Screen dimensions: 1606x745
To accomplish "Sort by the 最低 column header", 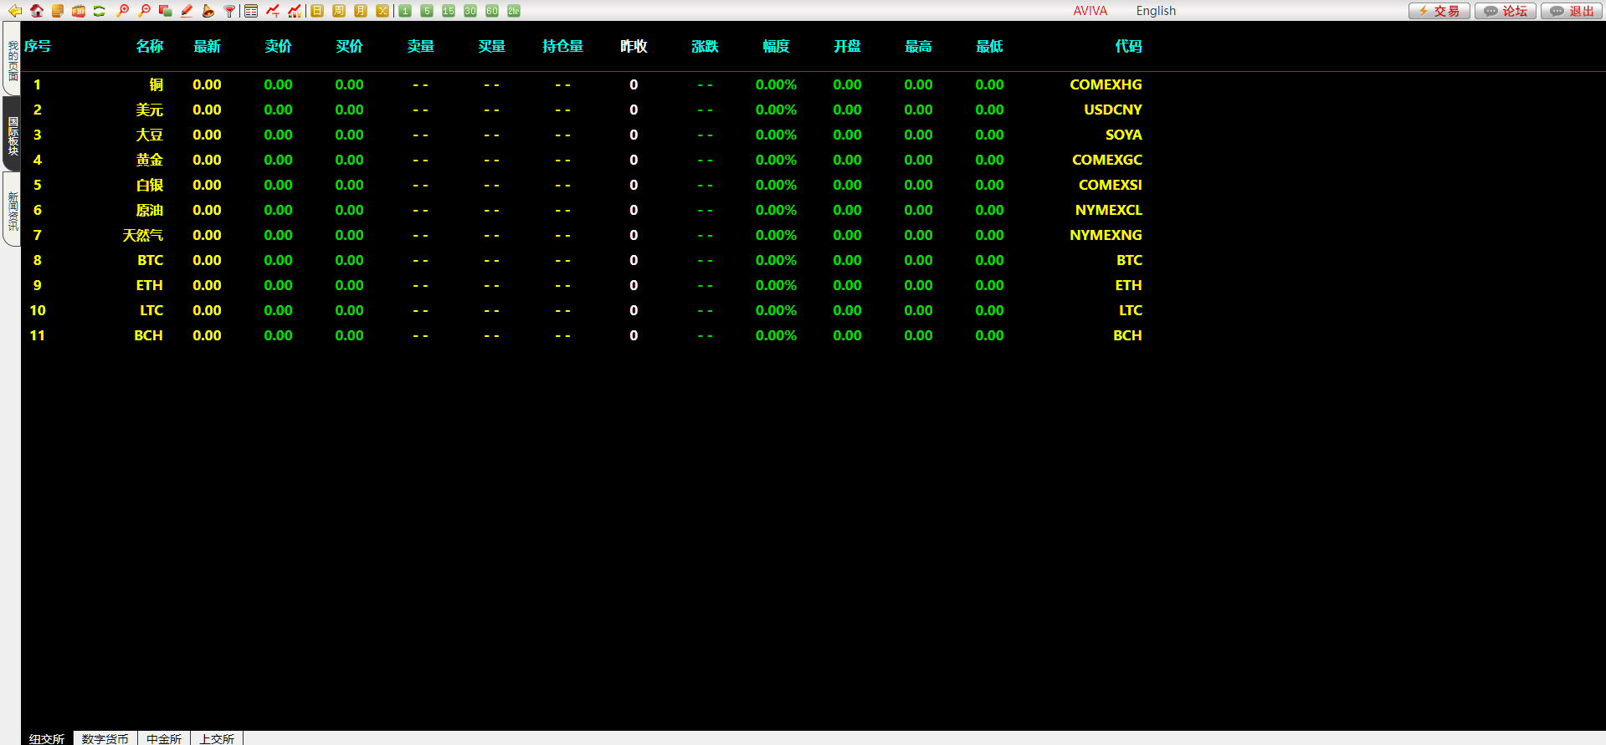I will pos(990,46).
